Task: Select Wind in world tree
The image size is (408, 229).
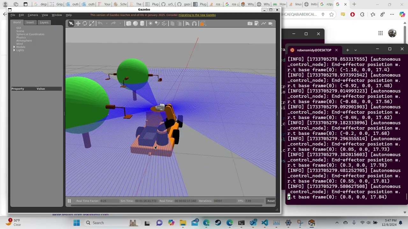Action: [19, 44]
